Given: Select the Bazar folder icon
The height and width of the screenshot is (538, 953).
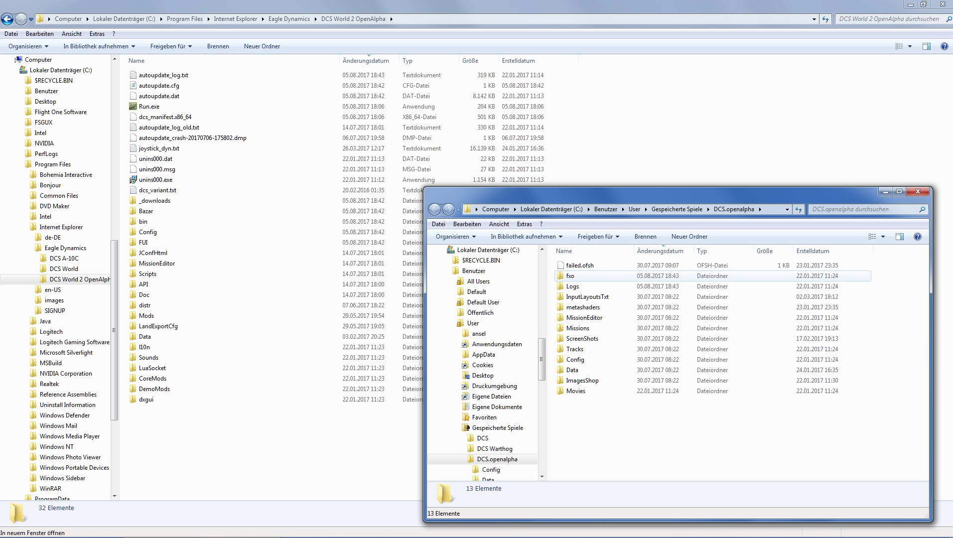Looking at the screenshot, I should (x=133, y=211).
